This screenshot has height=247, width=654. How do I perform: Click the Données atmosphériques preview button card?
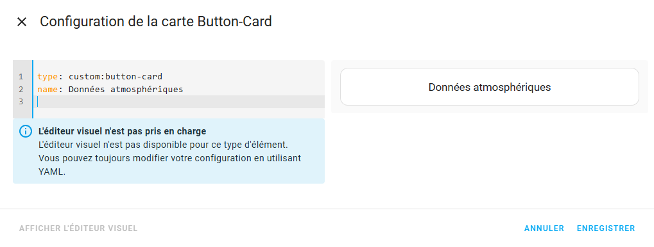tap(489, 87)
